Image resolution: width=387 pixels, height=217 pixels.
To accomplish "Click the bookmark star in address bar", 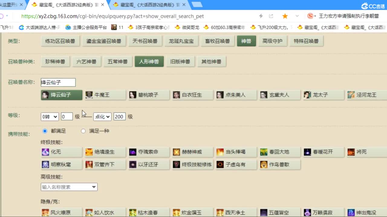I will coord(285,16).
